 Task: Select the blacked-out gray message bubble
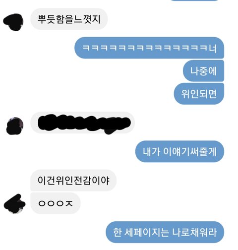(83, 123)
